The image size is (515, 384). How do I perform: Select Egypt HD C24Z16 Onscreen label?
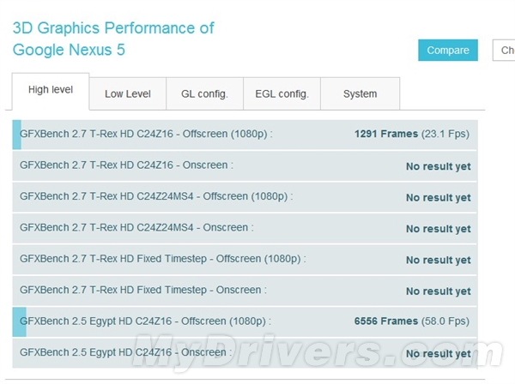126,352
